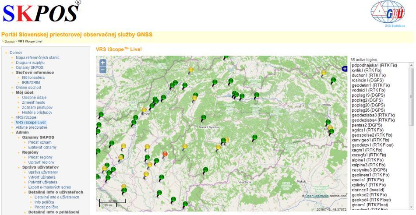Expand the Regióny subsection
The width and height of the screenshot is (416, 215).
(x=30, y=152)
